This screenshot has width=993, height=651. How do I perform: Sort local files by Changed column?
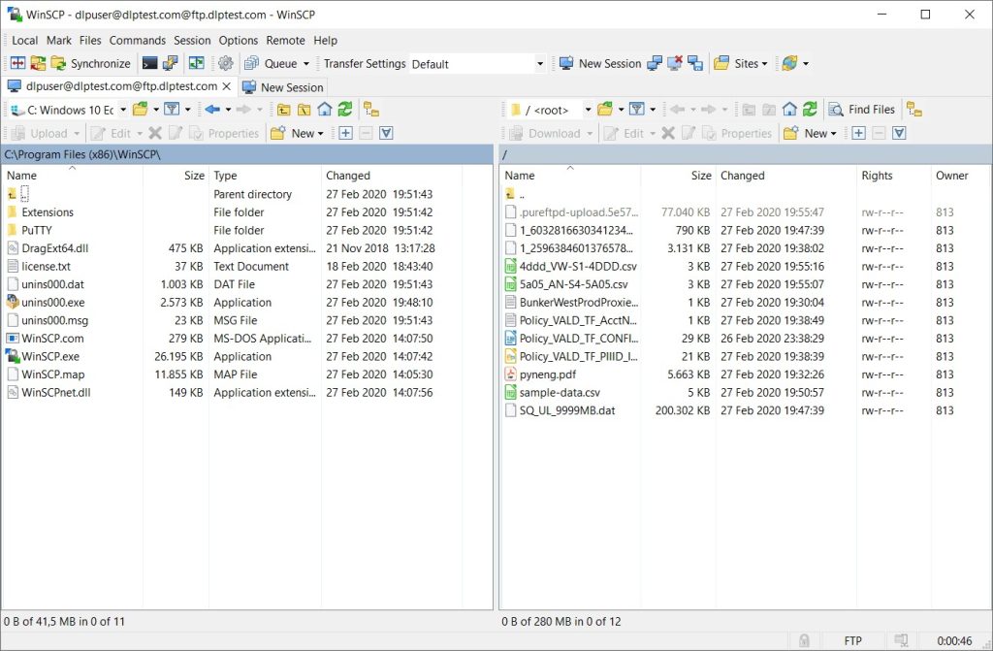[x=392, y=176]
